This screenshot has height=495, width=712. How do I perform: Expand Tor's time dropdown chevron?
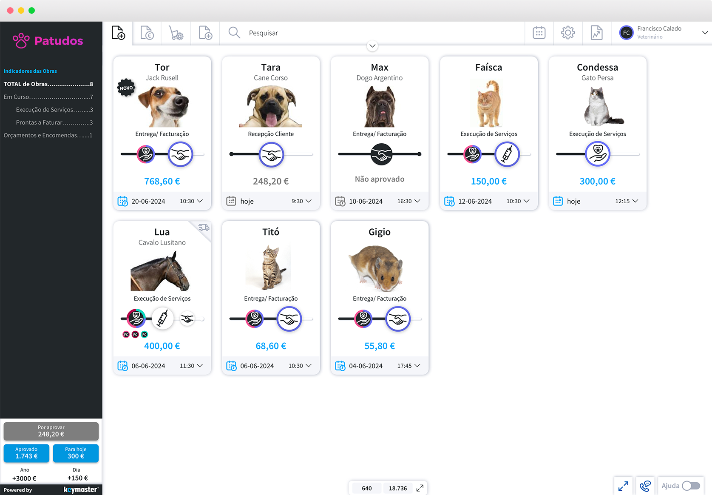pyautogui.click(x=200, y=201)
